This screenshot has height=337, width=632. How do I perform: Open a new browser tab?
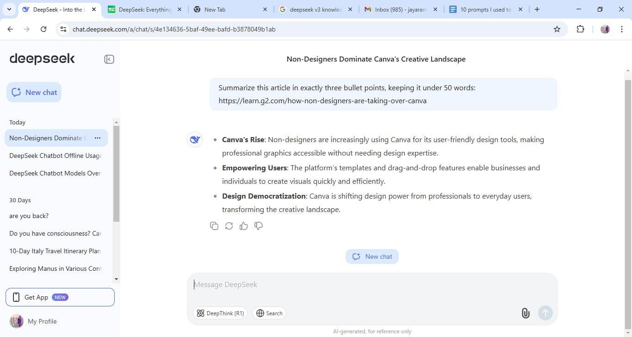[537, 9]
